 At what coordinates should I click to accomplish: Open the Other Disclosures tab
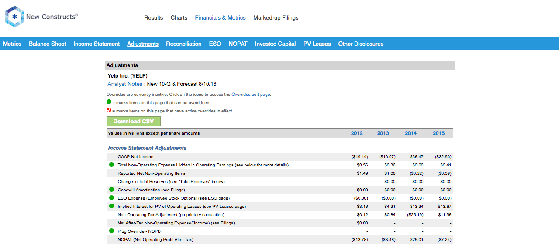pos(361,44)
